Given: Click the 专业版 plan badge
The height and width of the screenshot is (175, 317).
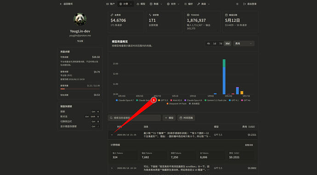Looking at the screenshot, I should tap(80, 41).
